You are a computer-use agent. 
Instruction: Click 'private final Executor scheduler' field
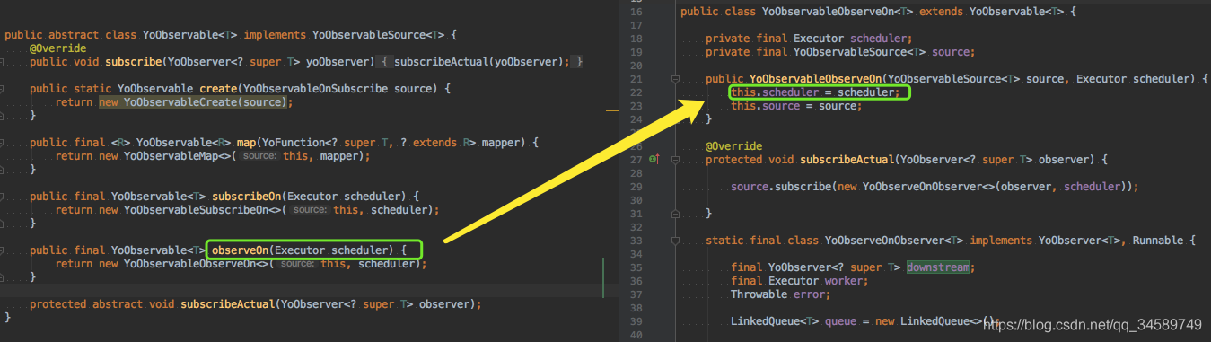coord(809,39)
